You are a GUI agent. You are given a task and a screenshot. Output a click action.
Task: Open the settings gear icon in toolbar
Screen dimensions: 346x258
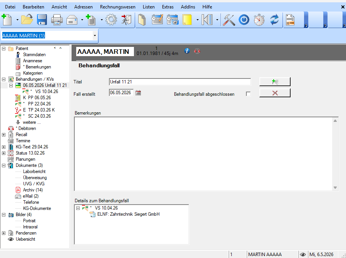[x=111, y=20]
